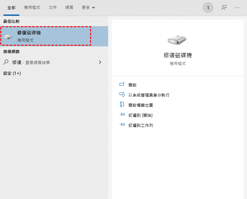Screen dimensions: 247x199
Task: Switch to the 應用程式 tab
Action: [x=32, y=7]
